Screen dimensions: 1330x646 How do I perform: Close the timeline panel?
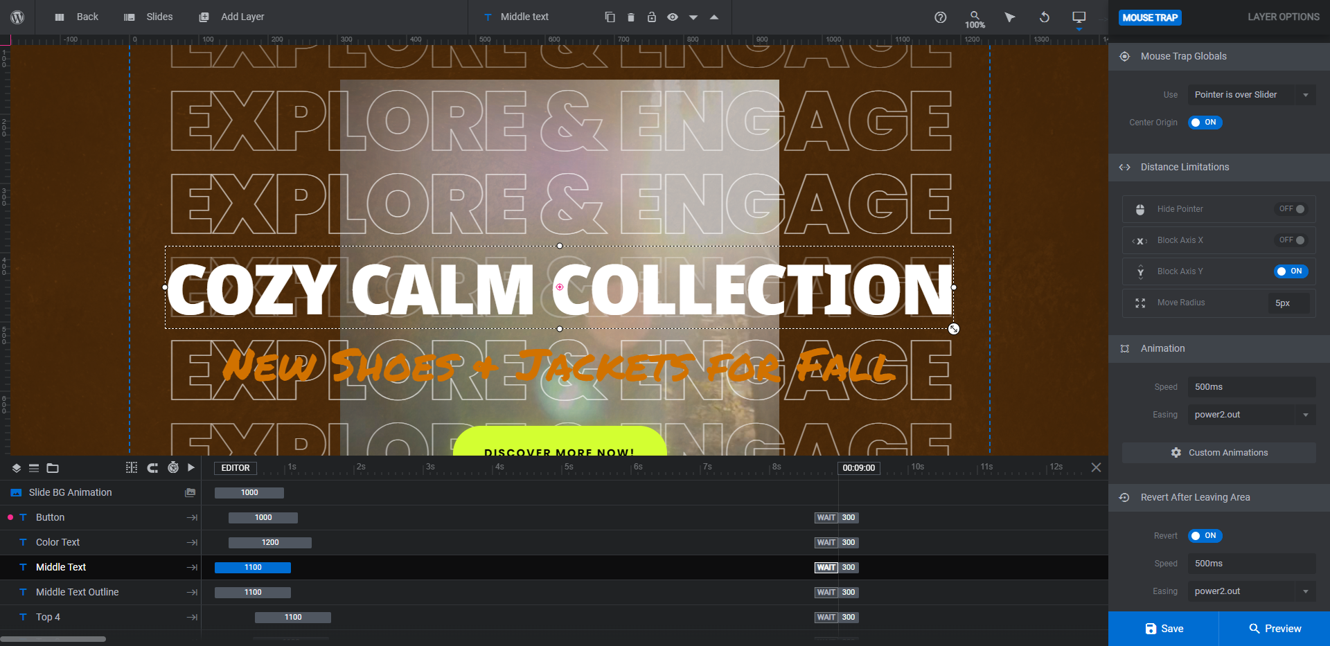(x=1096, y=467)
